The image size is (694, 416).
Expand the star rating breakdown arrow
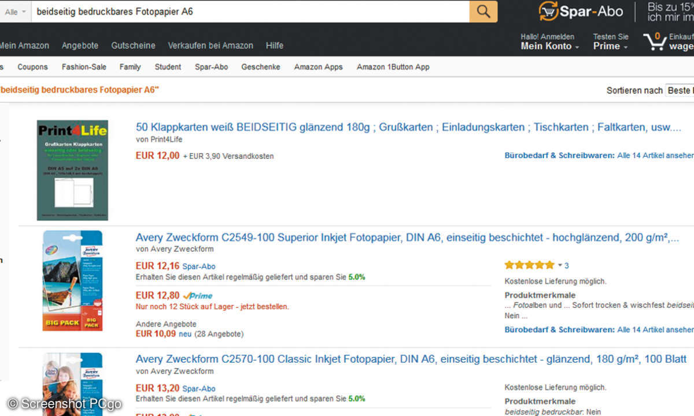click(x=560, y=266)
